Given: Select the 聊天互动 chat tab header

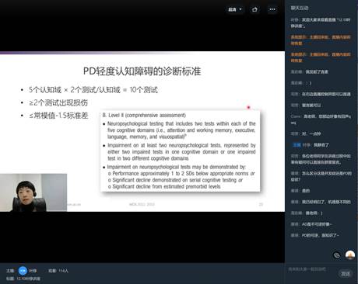Looking at the screenshot, I should click(x=300, y=9).
